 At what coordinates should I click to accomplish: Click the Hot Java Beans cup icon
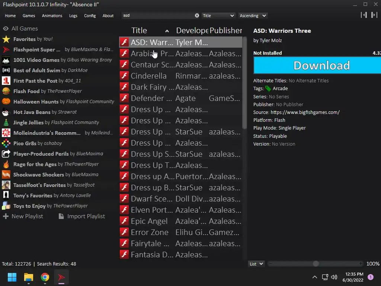click(6, 112)
